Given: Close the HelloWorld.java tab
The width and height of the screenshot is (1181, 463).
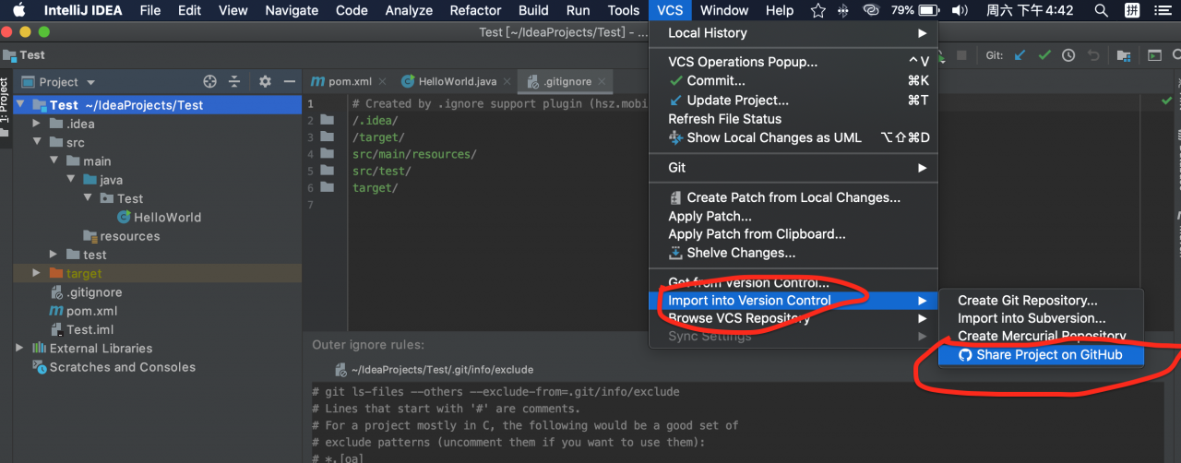Looking at the screenshot, I should coord(508,82).
